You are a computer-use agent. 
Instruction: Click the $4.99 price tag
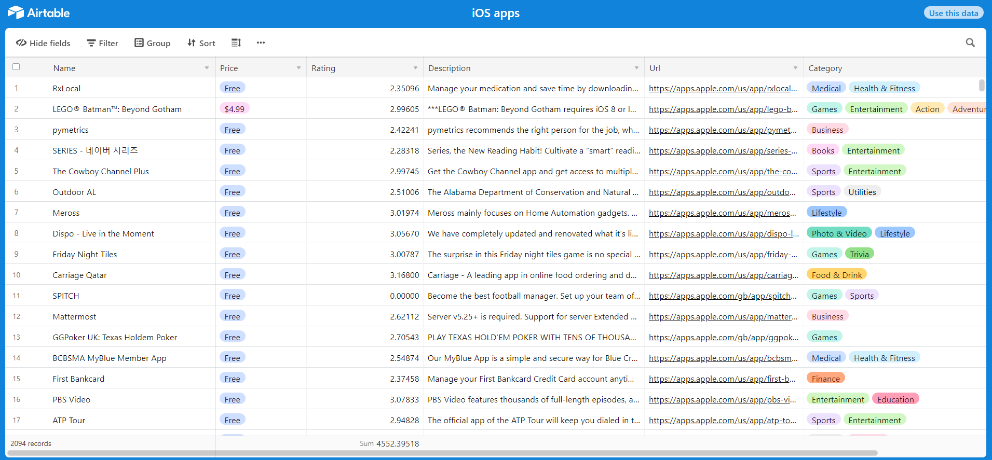pyautogui.click(x=235, y=109)
